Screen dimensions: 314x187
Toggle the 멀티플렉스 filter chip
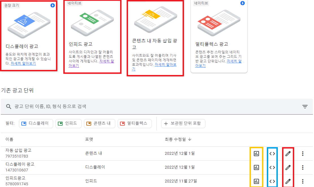(x=135, y=123)
